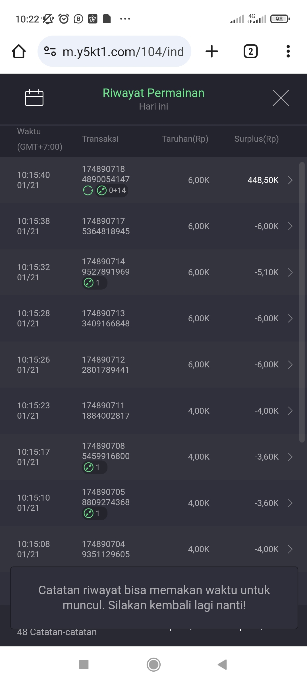Select transaction 174890712 2801789441
307x683 pixels.
[x=106, y=365]
